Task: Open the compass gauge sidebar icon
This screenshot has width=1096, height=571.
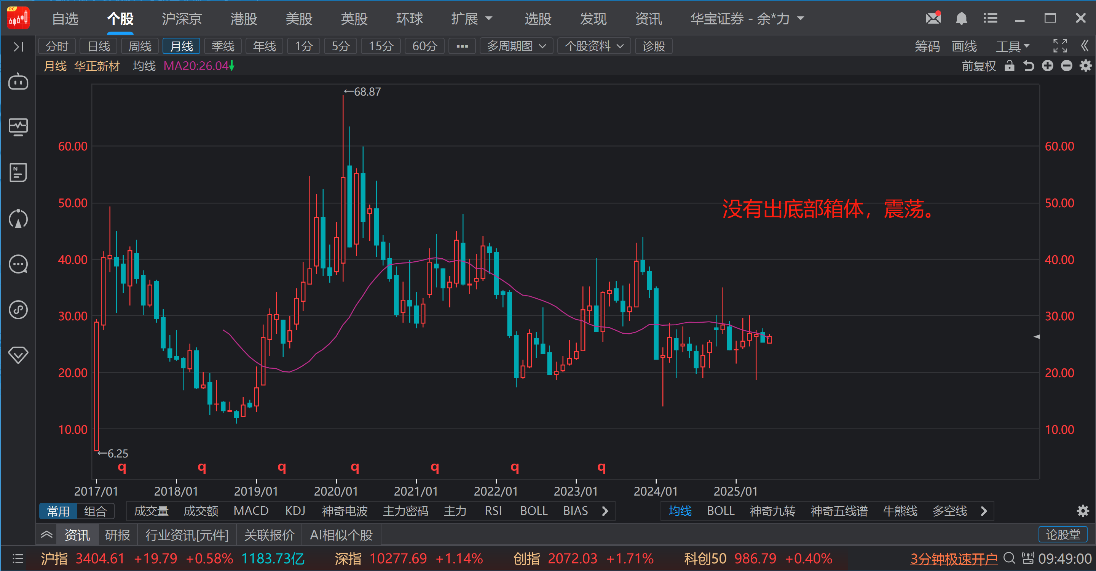Action: pos(18,218)
